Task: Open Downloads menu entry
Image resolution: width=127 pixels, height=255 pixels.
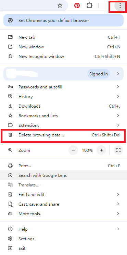Action: (x=64, y=106)
